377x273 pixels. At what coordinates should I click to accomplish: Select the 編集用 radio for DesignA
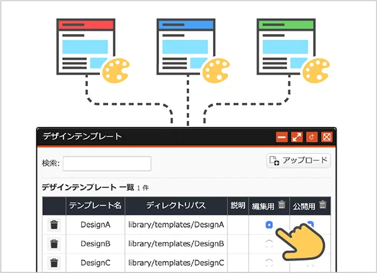point(270,225)
